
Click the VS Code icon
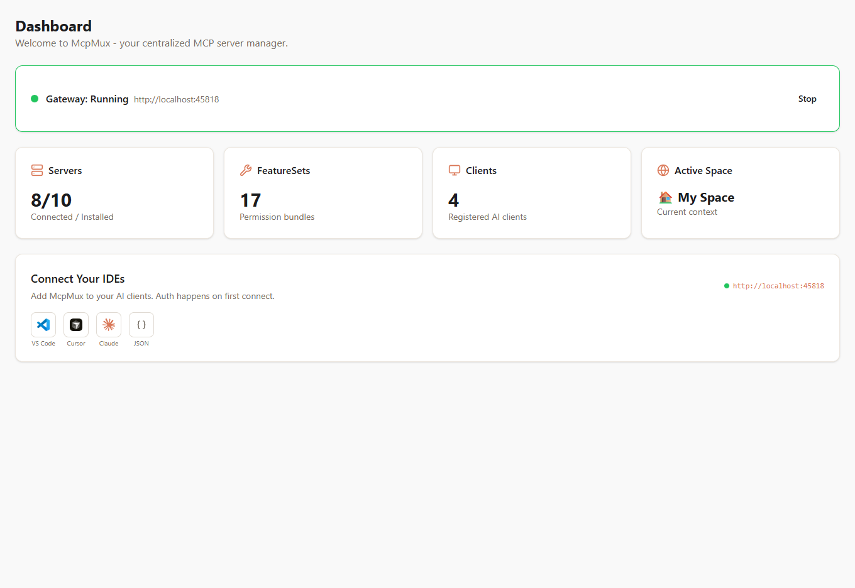(43, 325)
